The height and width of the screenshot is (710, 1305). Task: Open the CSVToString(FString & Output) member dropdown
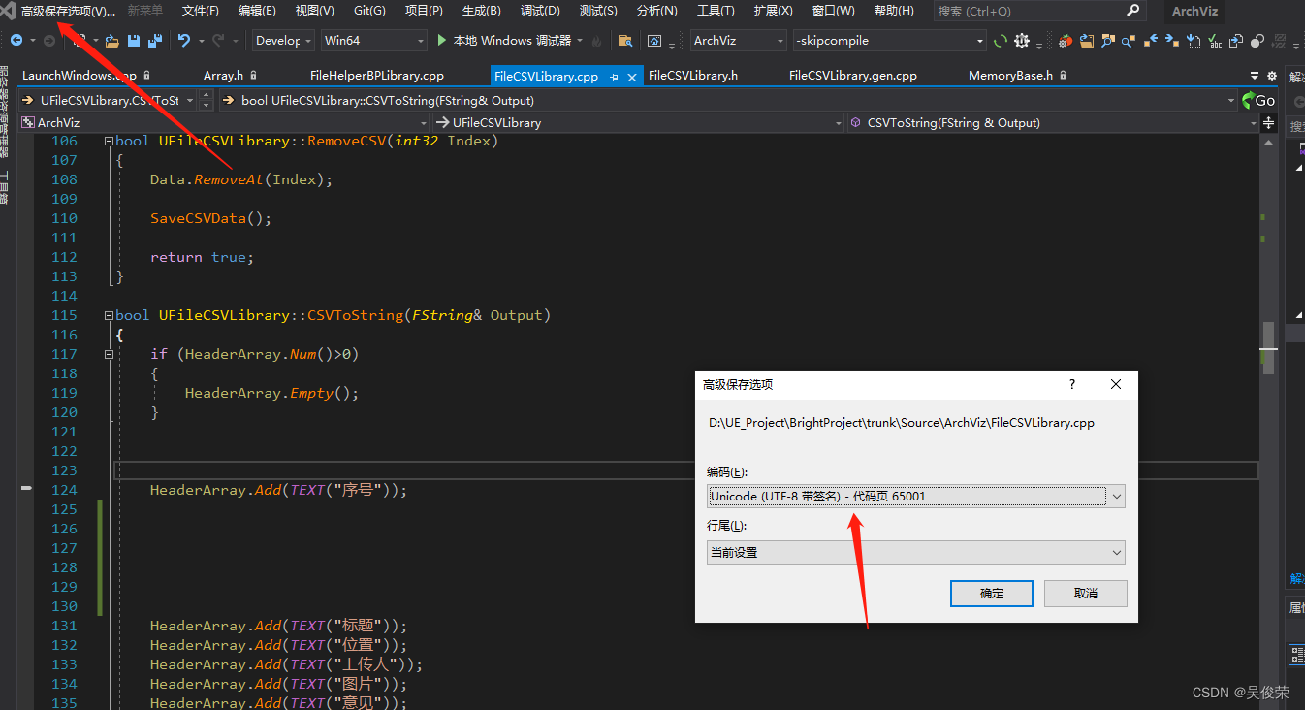click(1053, 123)
